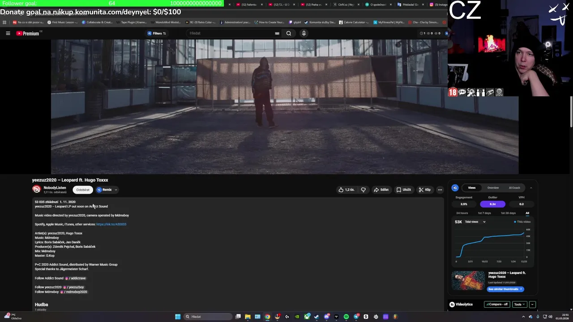573x322 pixels.
Task: Click the vidIQ round logo icon
Action: 455,188
